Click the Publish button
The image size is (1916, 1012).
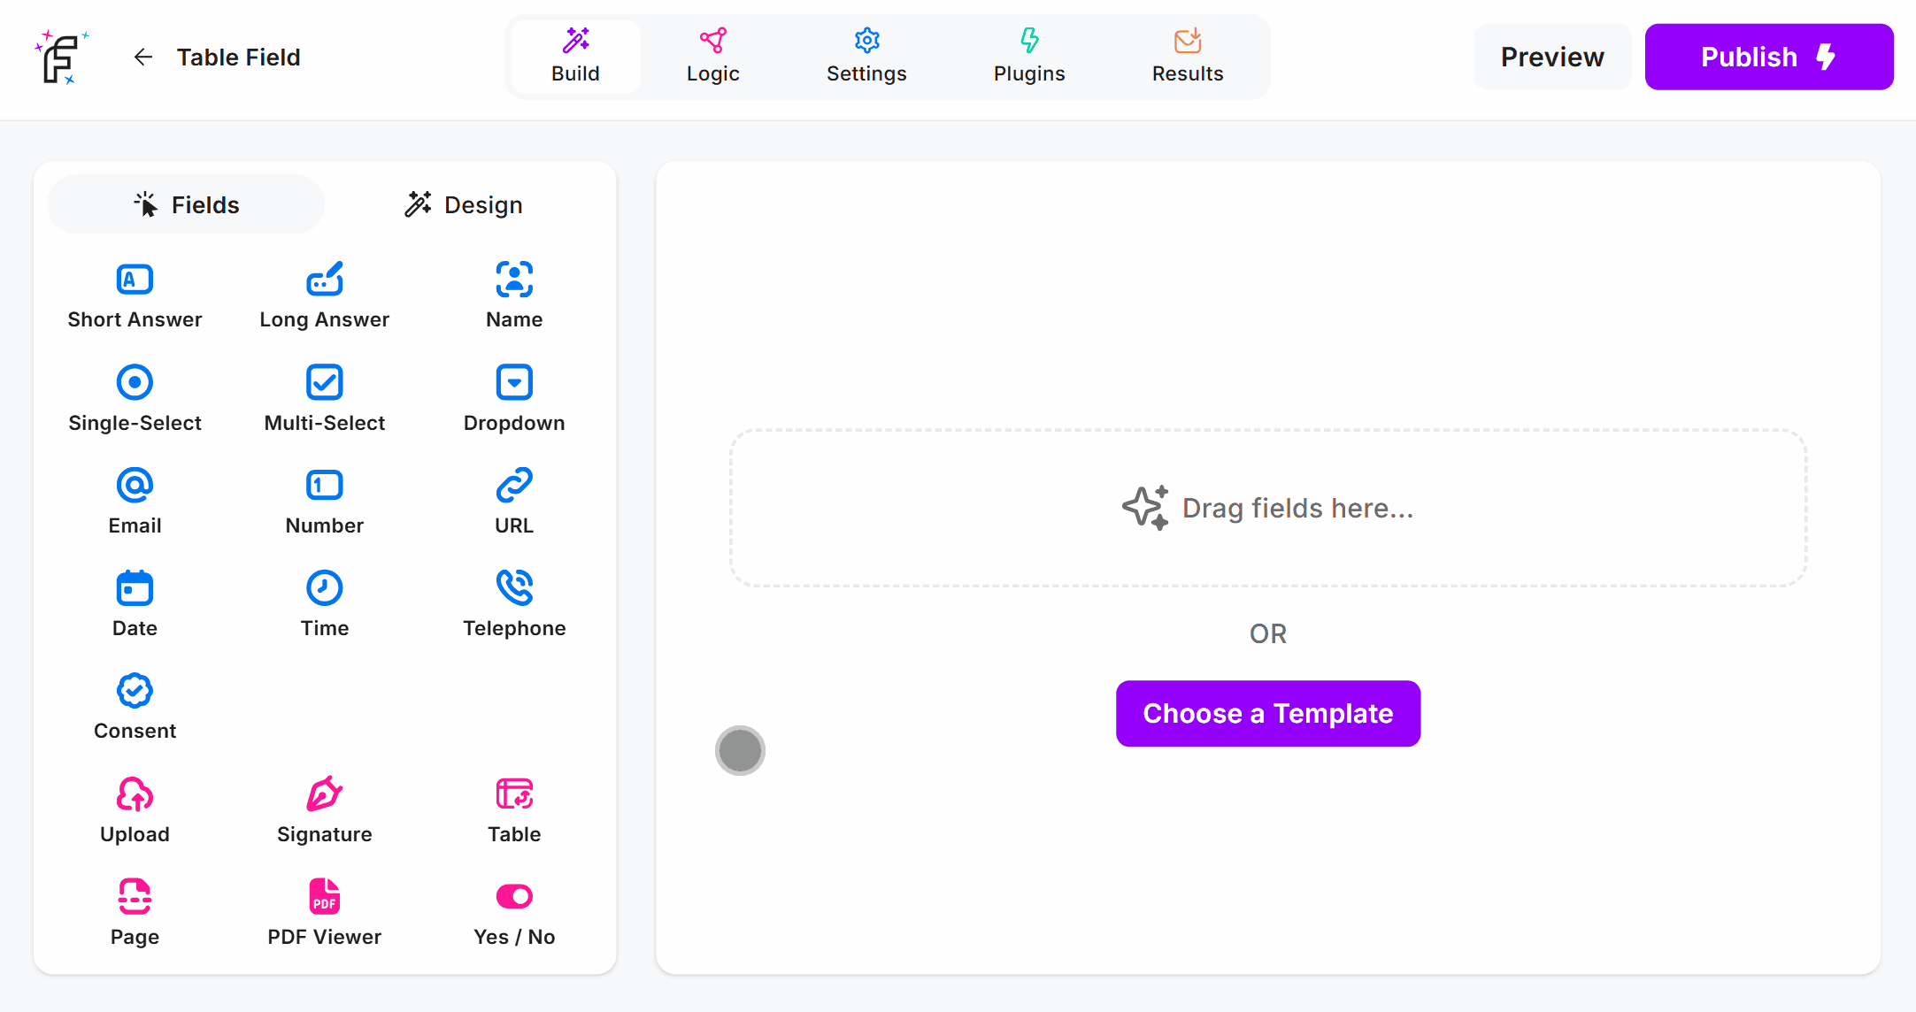(x=1767, y=57)
